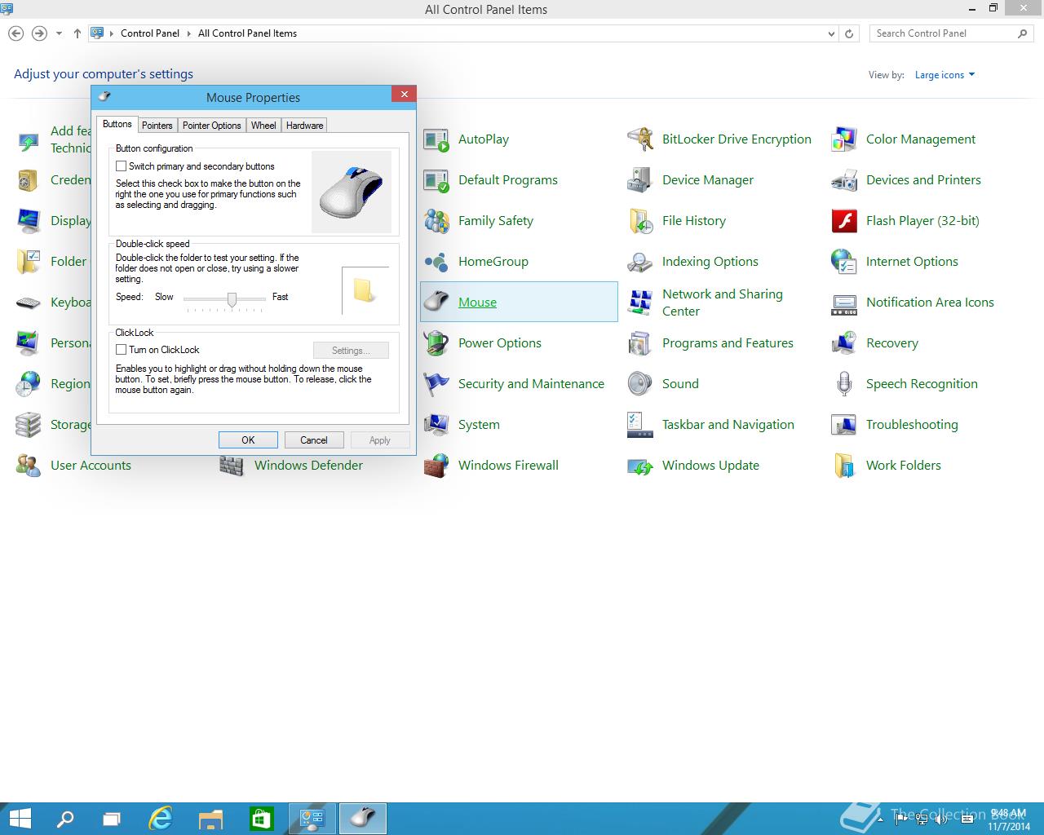Open the System icon

click(x=436, y=425)
